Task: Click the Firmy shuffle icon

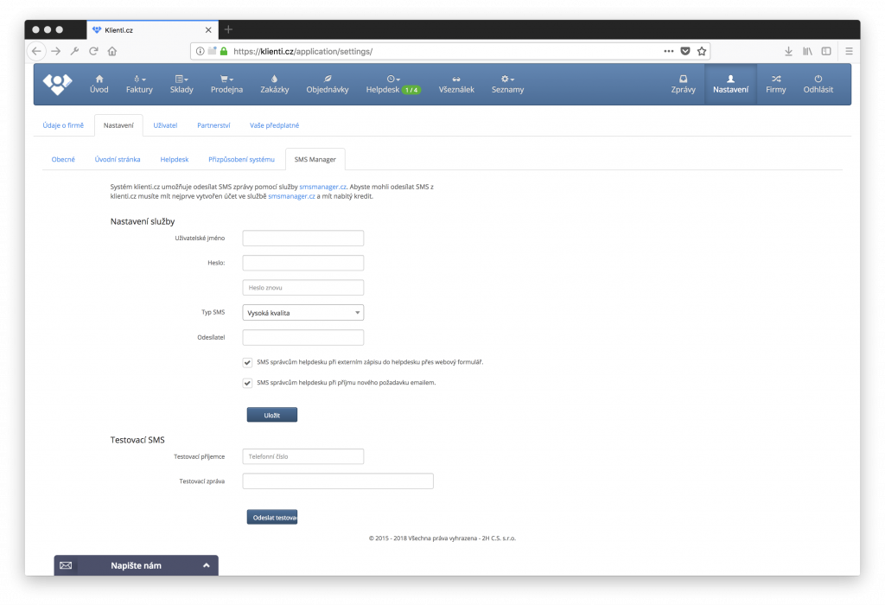Action: (x=775, y=79)
